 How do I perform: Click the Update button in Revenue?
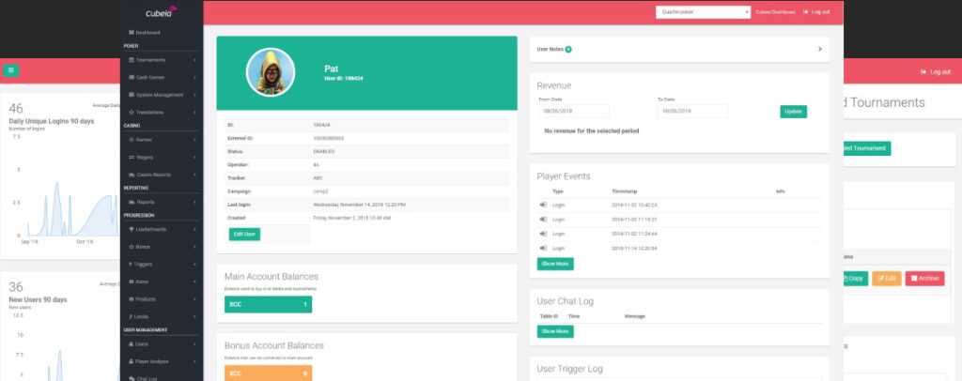coord(793,112)
